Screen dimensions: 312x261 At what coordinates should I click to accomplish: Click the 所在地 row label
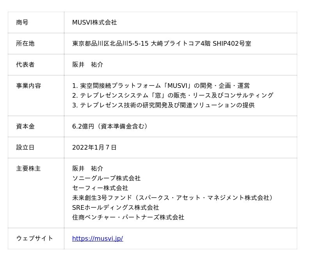[25, 43]
